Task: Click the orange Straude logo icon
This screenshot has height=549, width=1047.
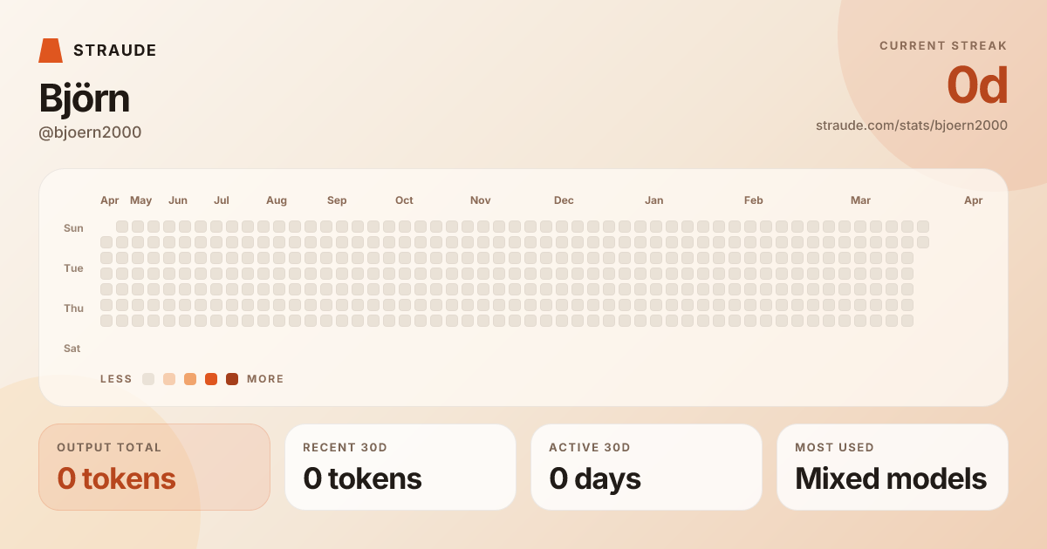Action: click(51, 51)
